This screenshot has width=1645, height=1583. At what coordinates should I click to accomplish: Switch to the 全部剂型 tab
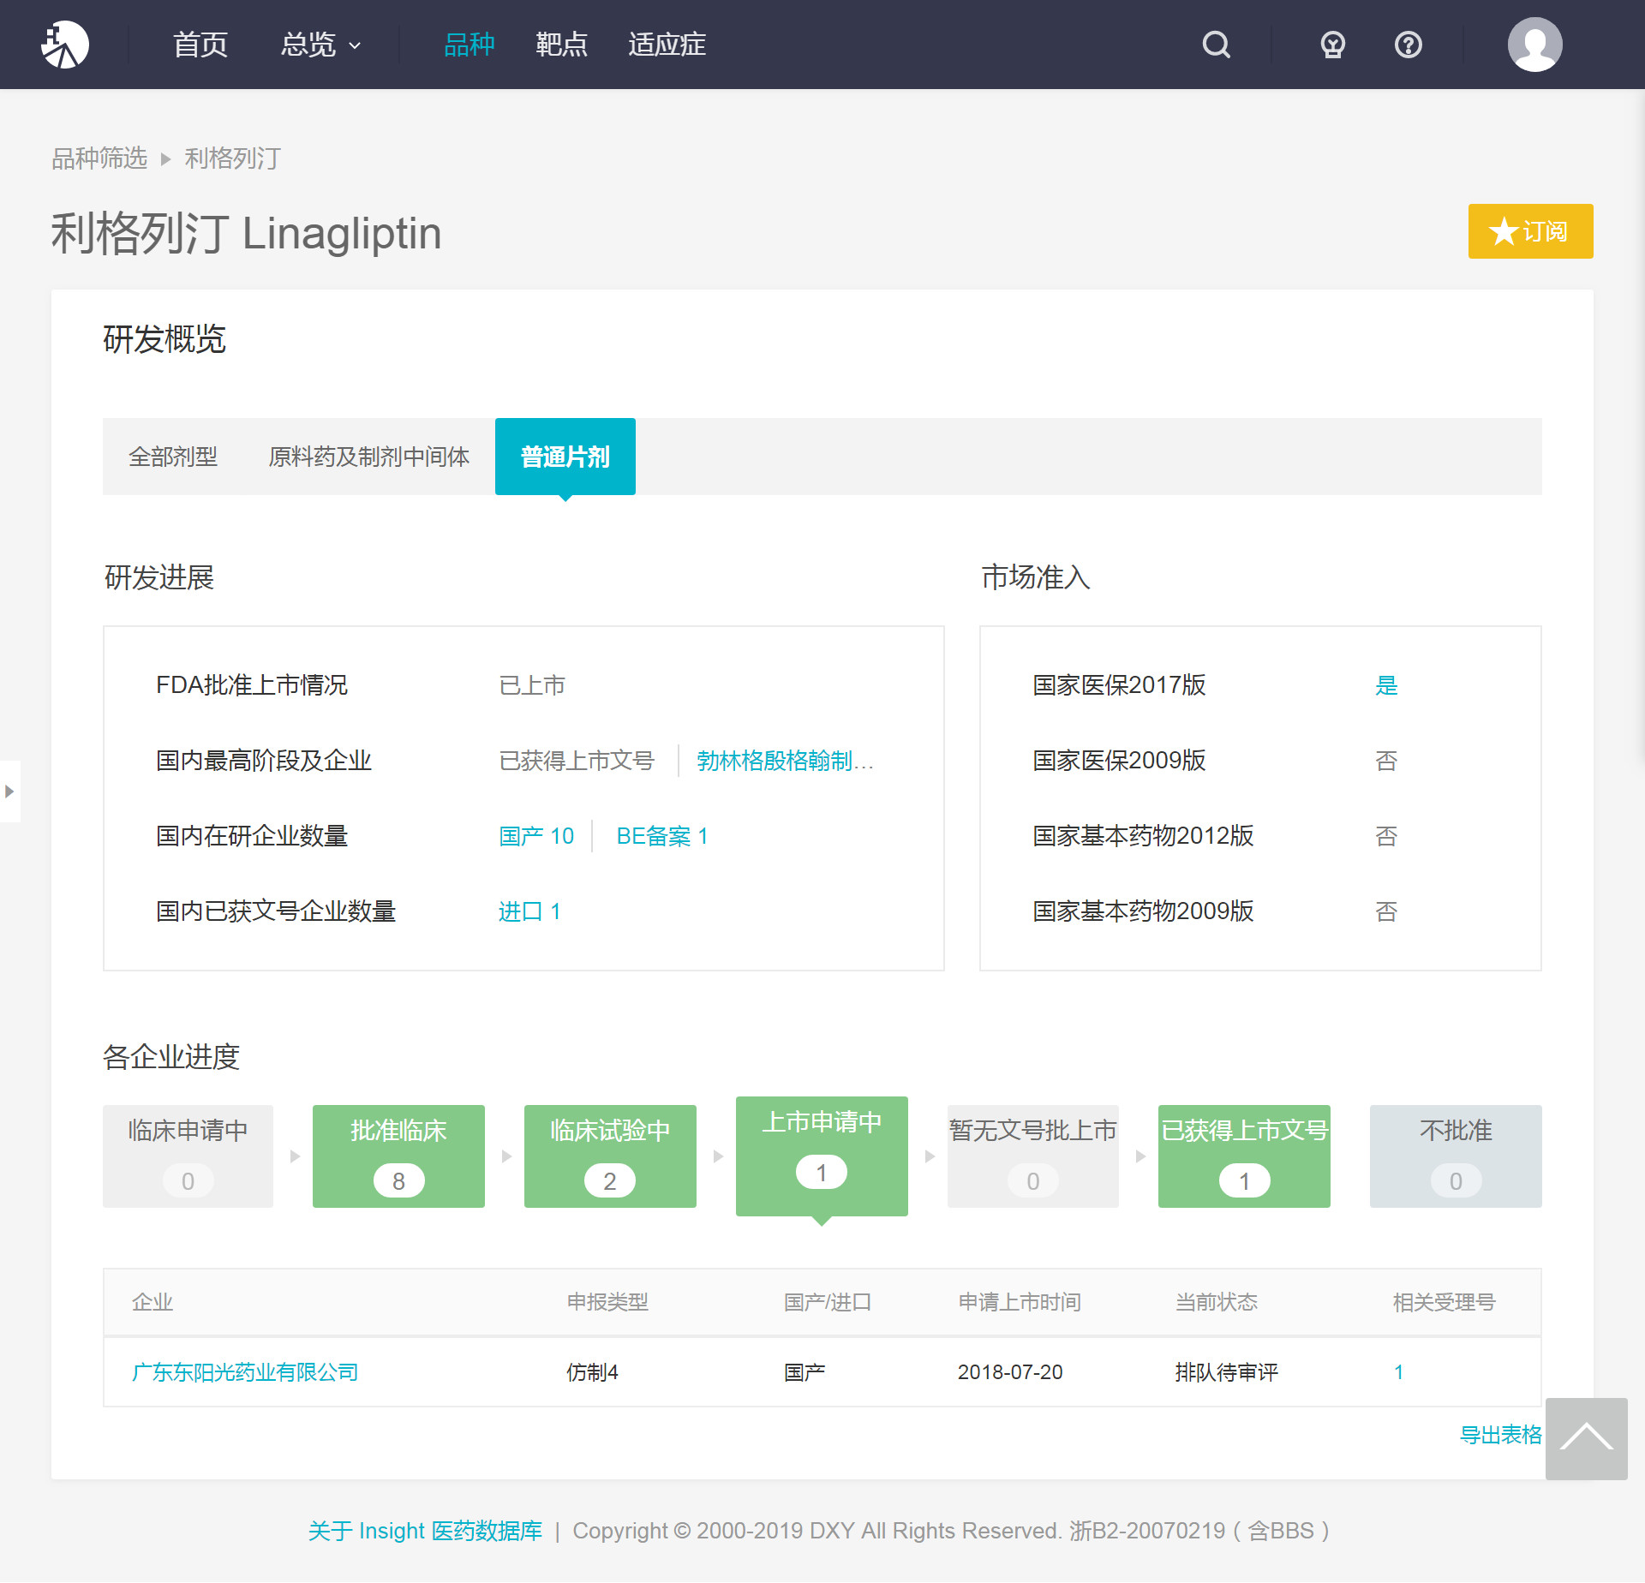click(174, 457)
